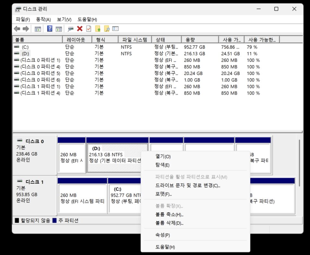Choose 볼륨 축소(H)... in context menu
This screenshot has width=310, height=255.
[169, 214]
